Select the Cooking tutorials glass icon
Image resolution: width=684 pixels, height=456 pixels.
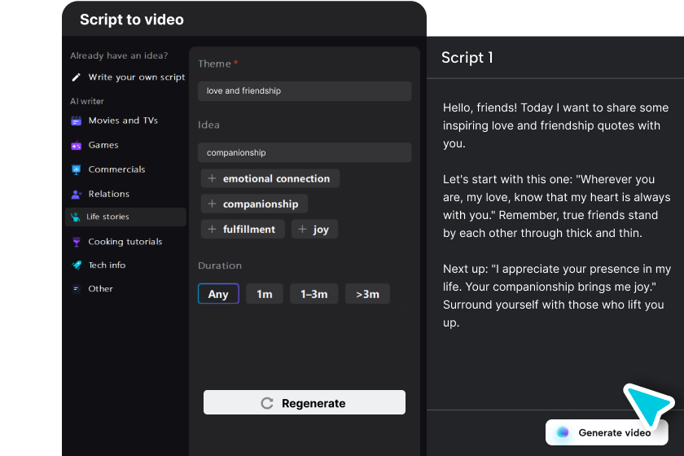tap(77, 242)
